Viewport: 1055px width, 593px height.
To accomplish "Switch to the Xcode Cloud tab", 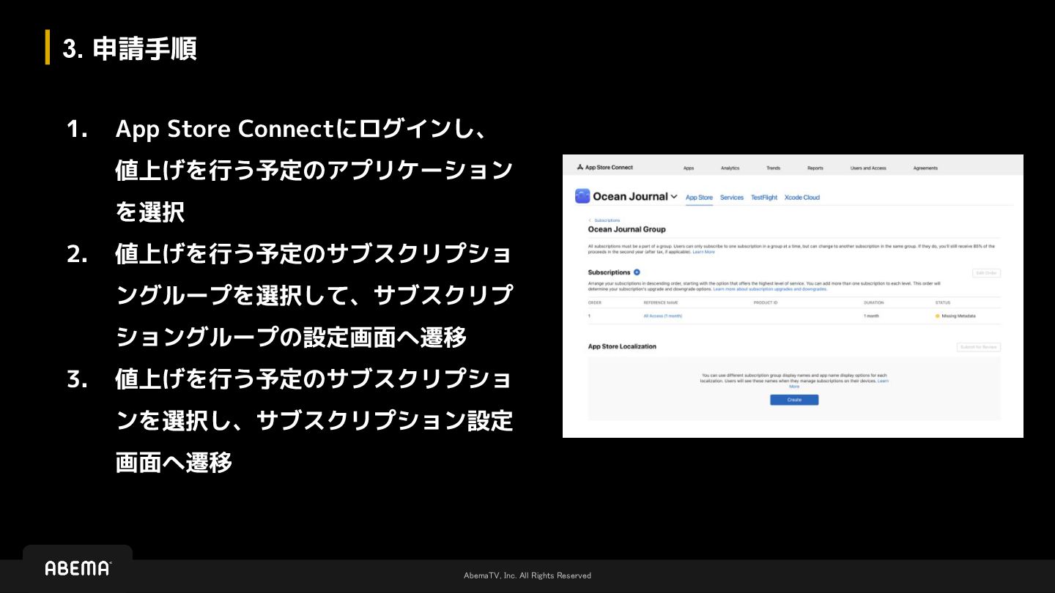I will point(802,198).
